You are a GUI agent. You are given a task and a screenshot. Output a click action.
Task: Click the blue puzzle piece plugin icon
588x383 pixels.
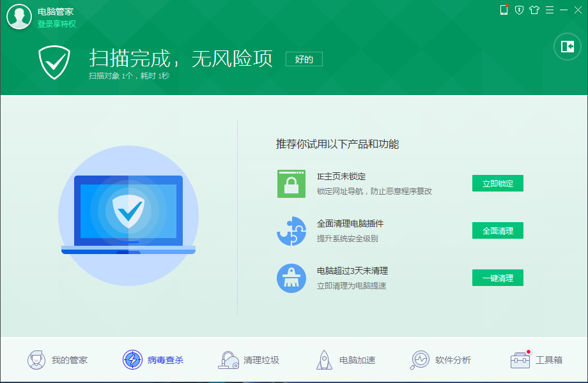(x=291, y=231)
